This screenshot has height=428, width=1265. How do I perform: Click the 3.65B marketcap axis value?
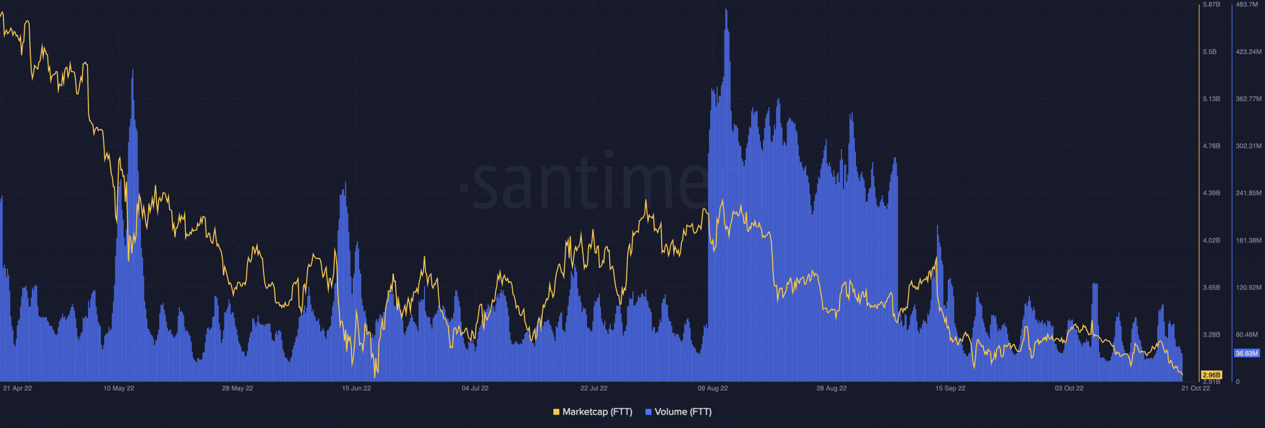1211,287
